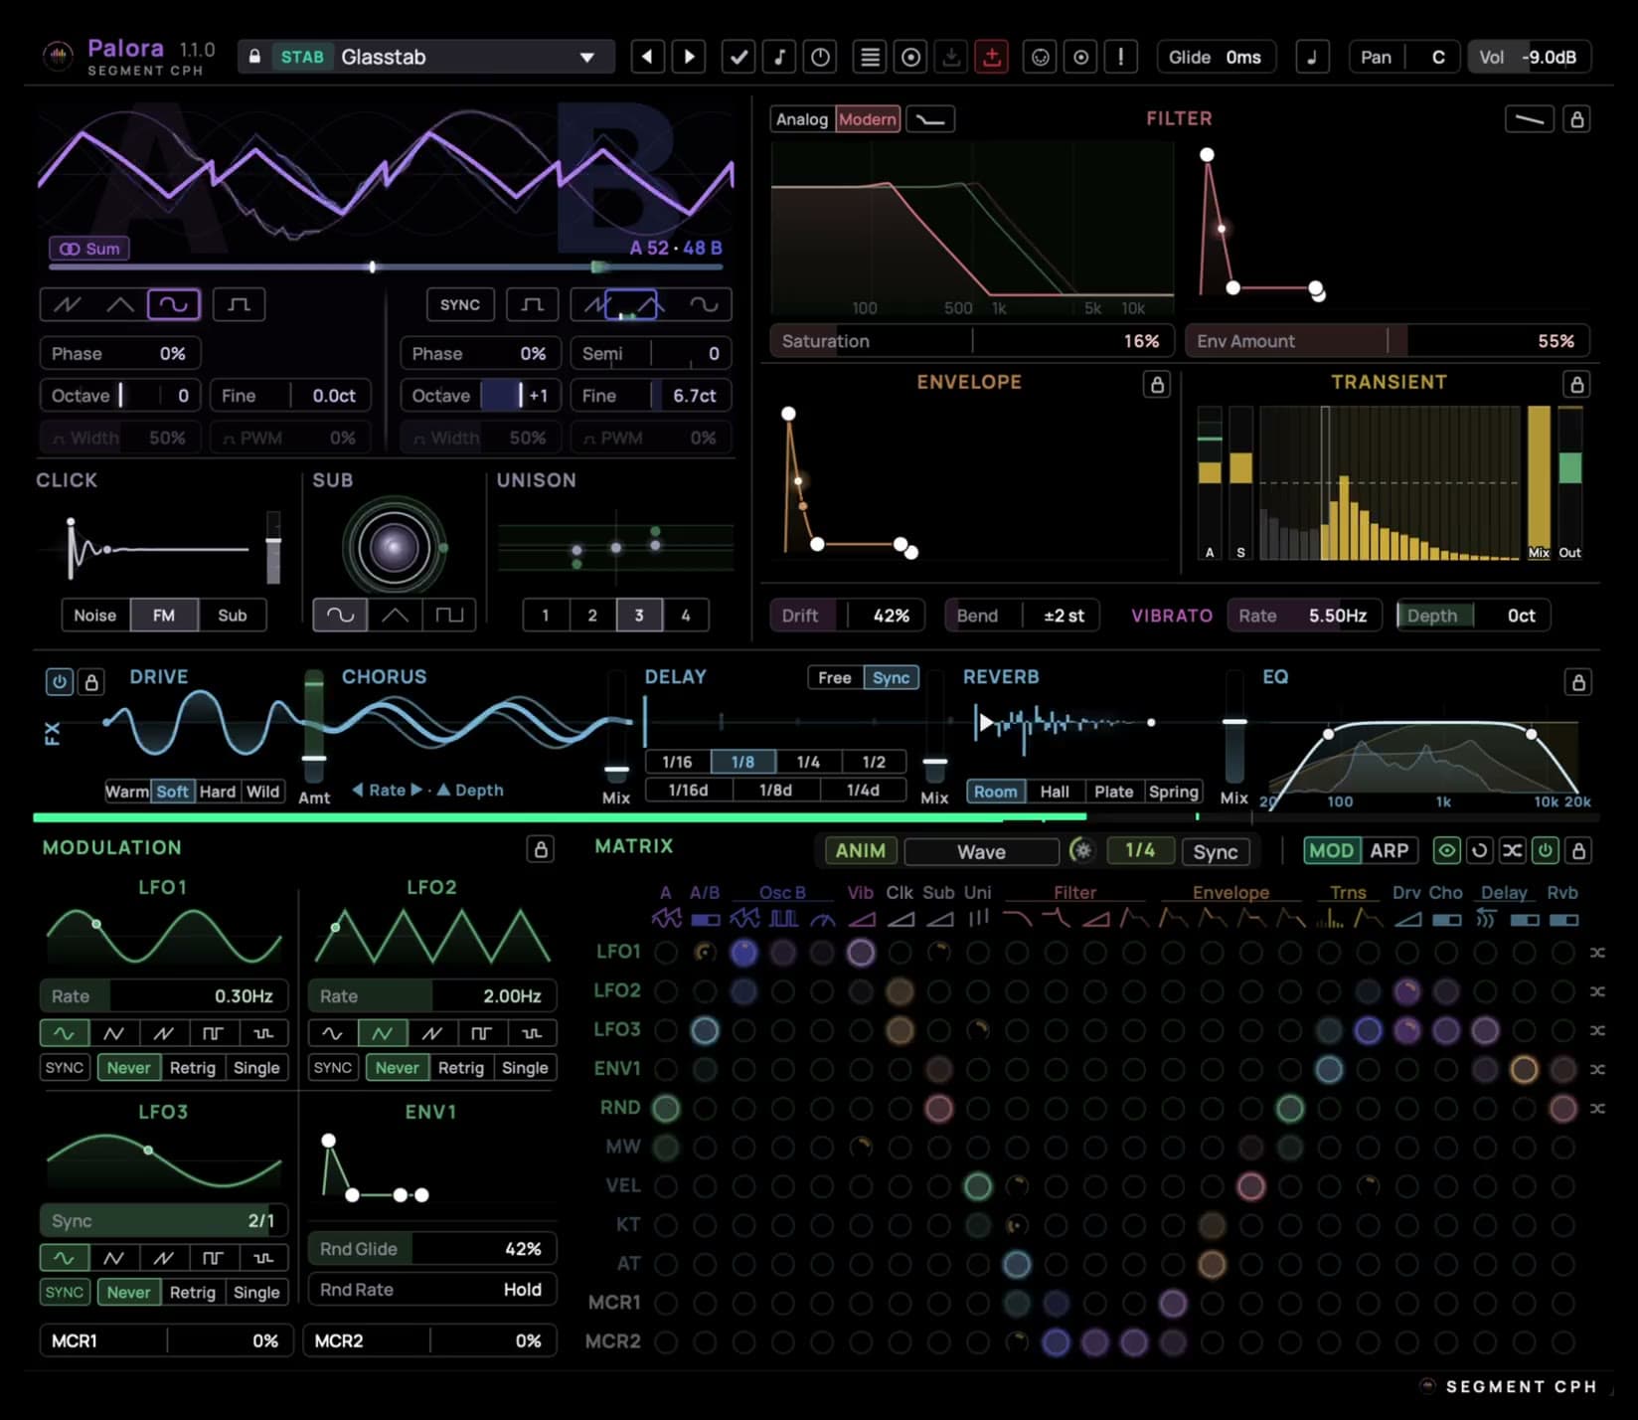This screenshot has height=1420, width=1638.
Task: Toggle the Modulation section lock
Action: 541,849
